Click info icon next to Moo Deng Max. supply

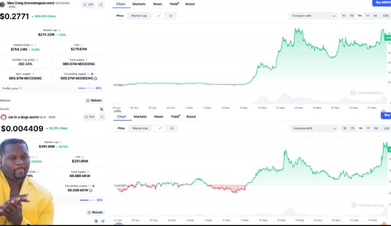33,74
